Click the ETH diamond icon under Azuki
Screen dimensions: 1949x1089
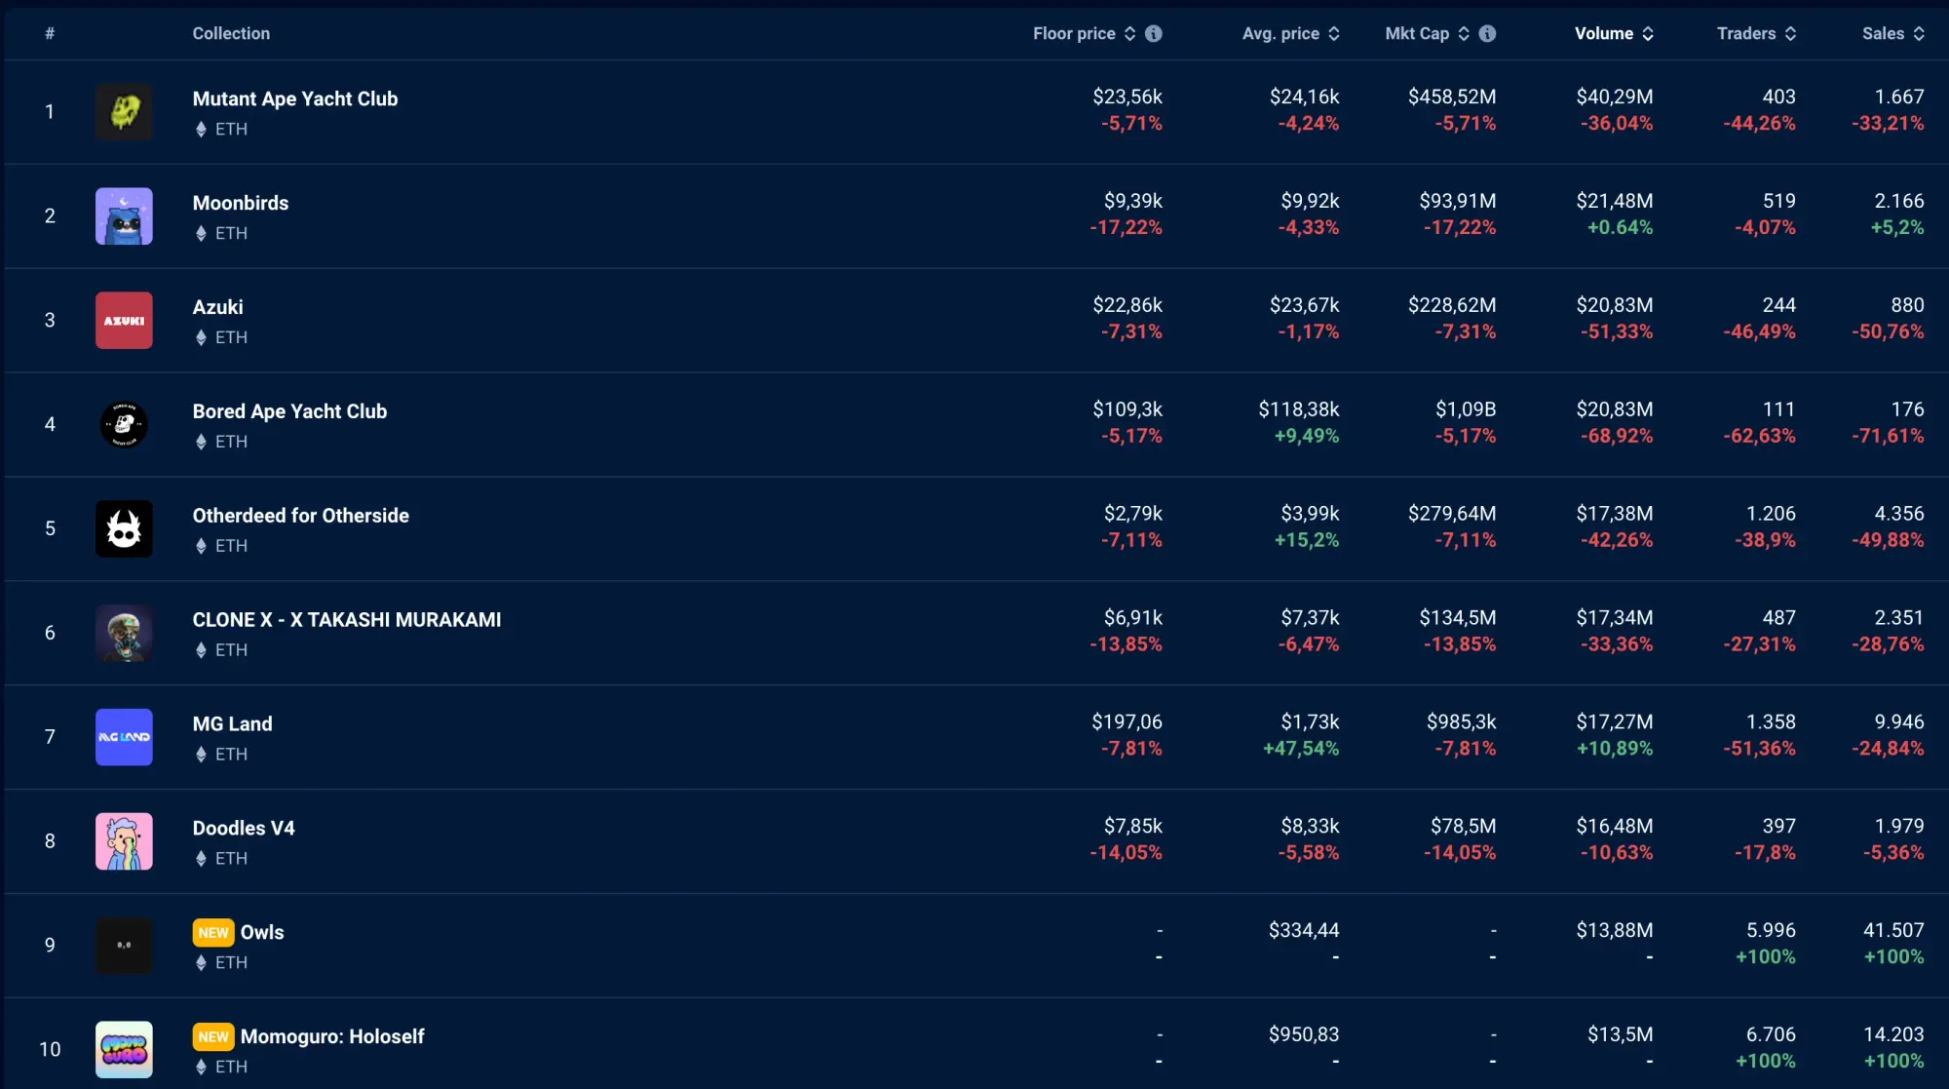(201, 338)
